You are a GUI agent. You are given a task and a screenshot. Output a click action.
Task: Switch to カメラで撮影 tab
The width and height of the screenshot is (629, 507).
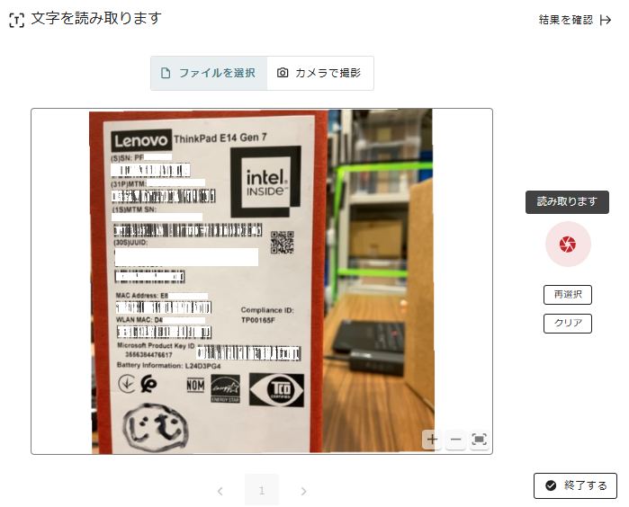(319, 73)
